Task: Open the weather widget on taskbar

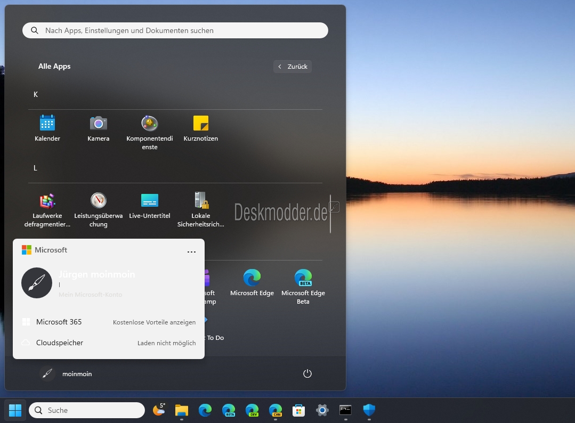Action: tap(159, 410)
